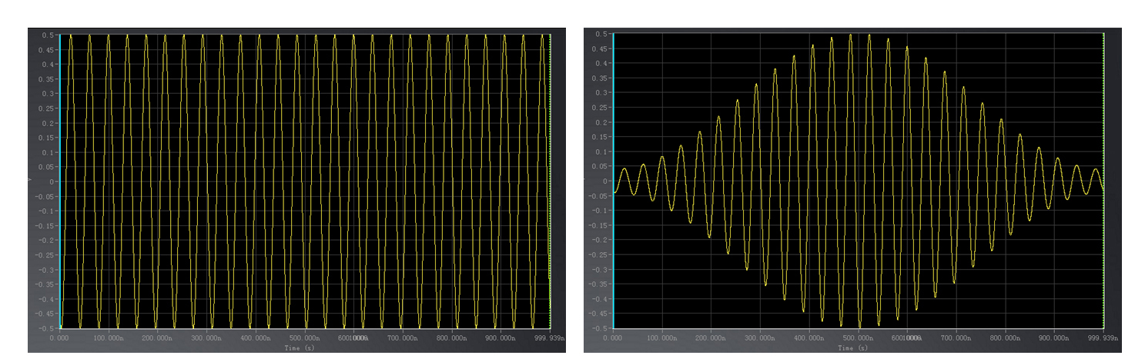Click the 100.000n time tick on right plot

pos(662,337)
